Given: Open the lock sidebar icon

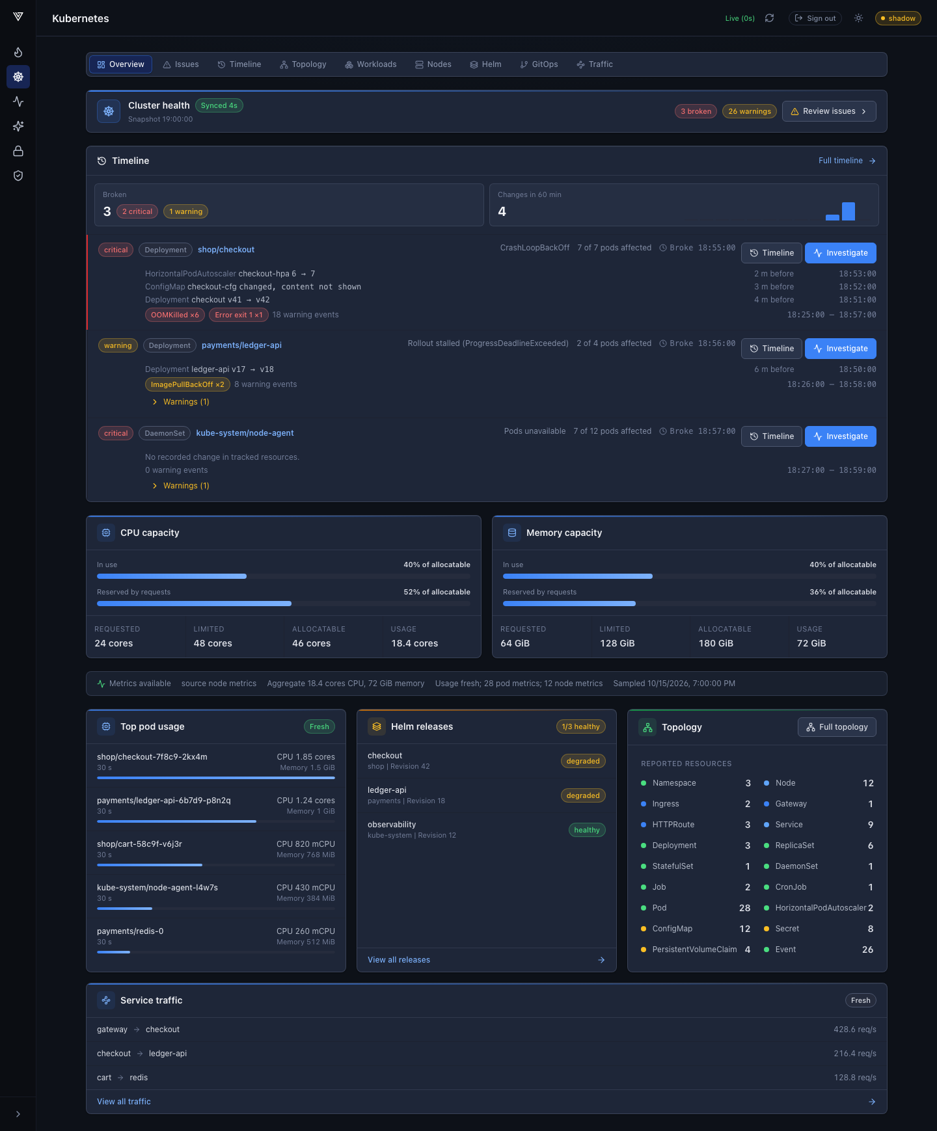Looking at the screenshot, I should point(18,151).
